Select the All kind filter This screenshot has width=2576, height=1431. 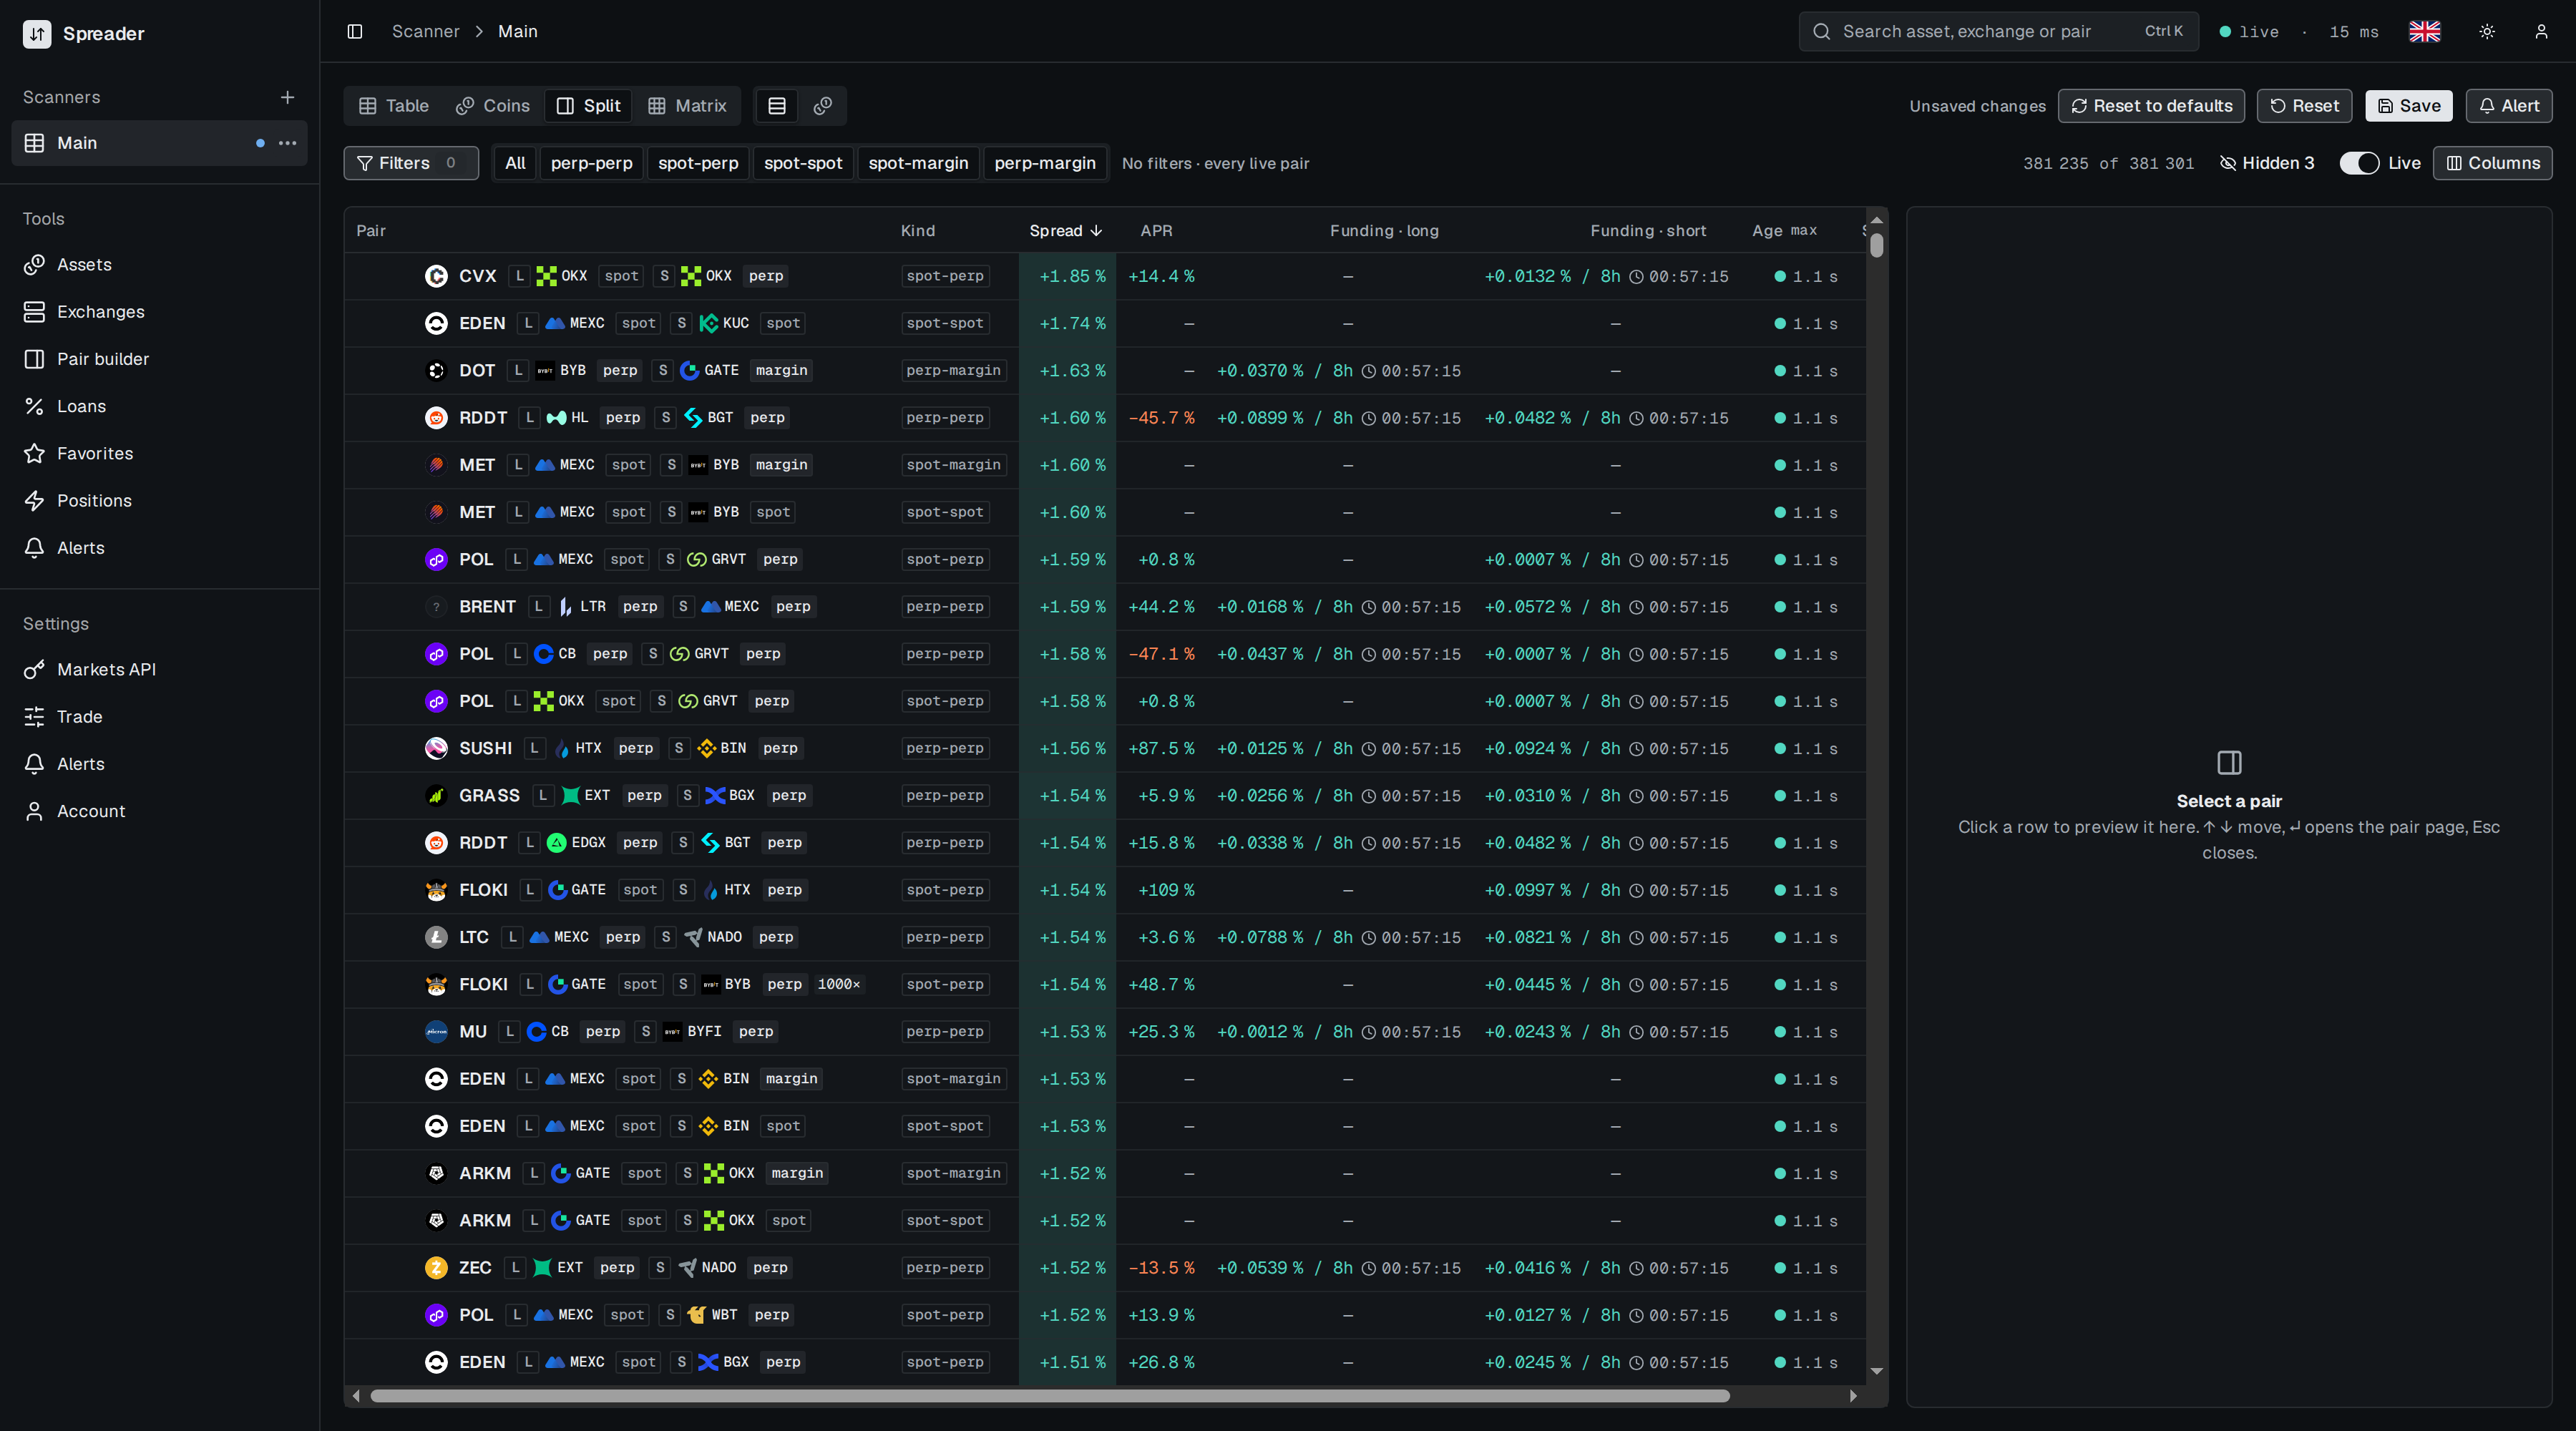click(515, 163)
